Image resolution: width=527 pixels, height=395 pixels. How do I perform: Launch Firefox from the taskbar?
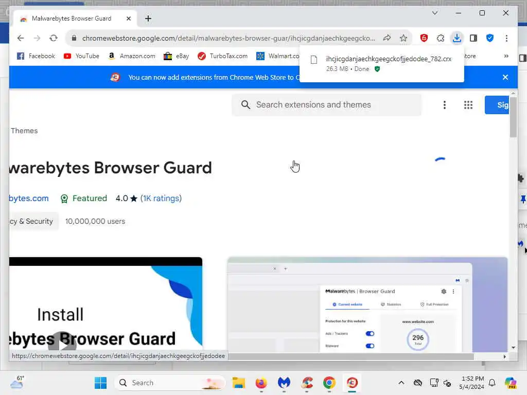(x=261, y=383)
